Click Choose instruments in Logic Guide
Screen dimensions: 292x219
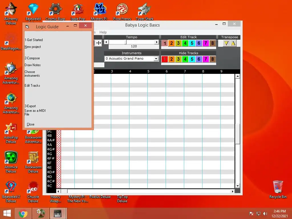32,74
